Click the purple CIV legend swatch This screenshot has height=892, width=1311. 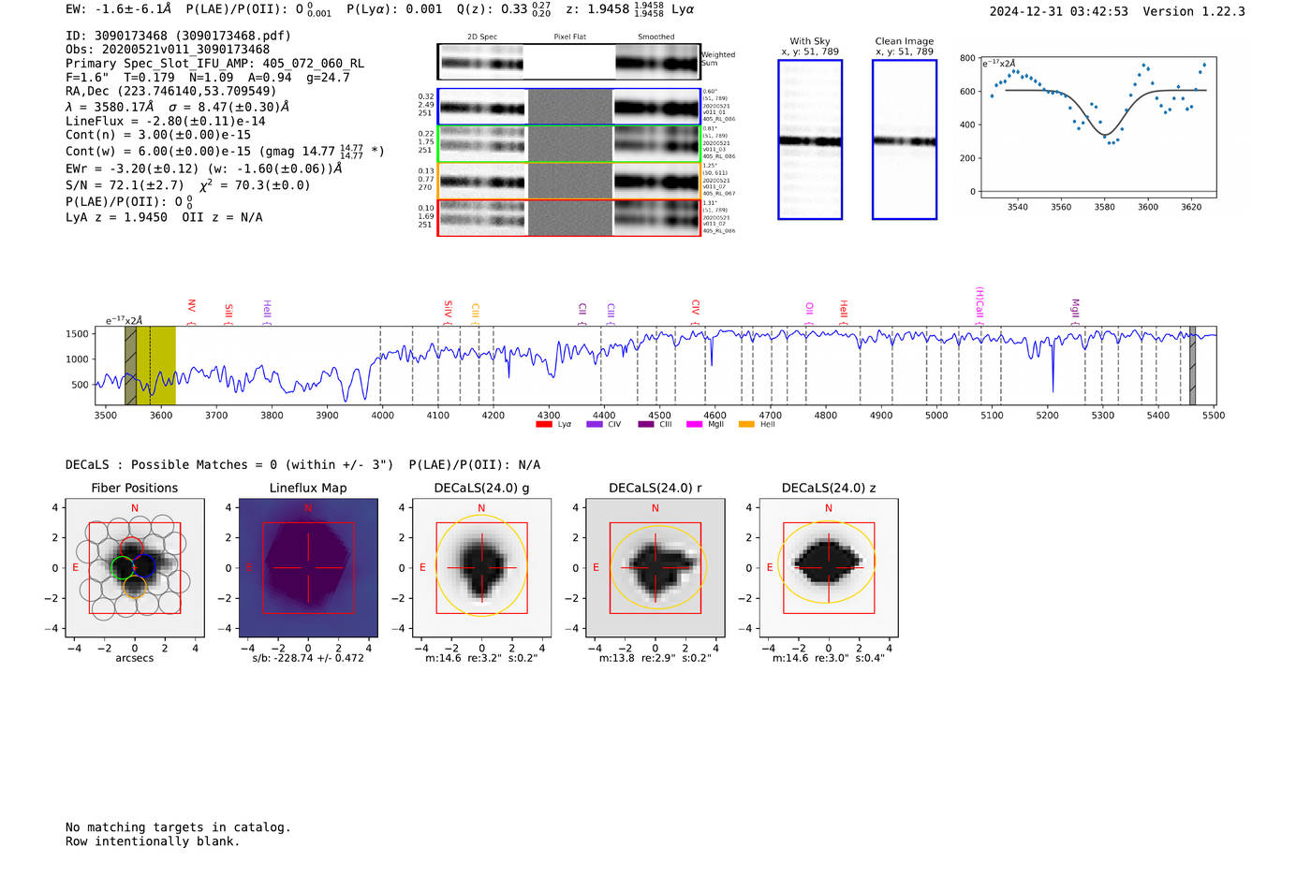coord(594,424)
